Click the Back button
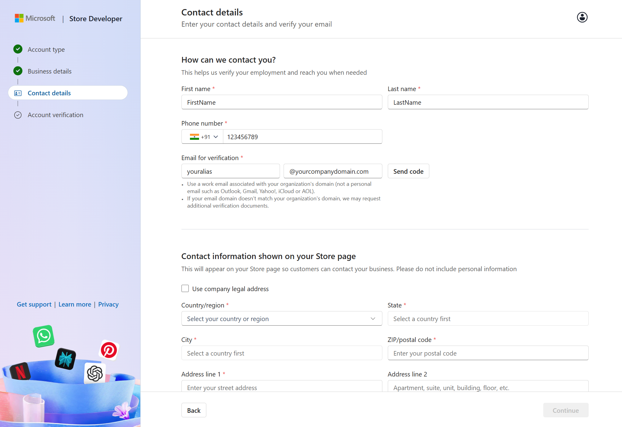This screenshot has height=427, width=622. click(194, 410)
